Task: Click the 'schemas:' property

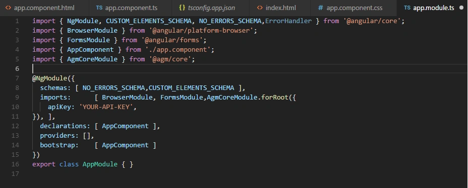Action: [55, 88]
